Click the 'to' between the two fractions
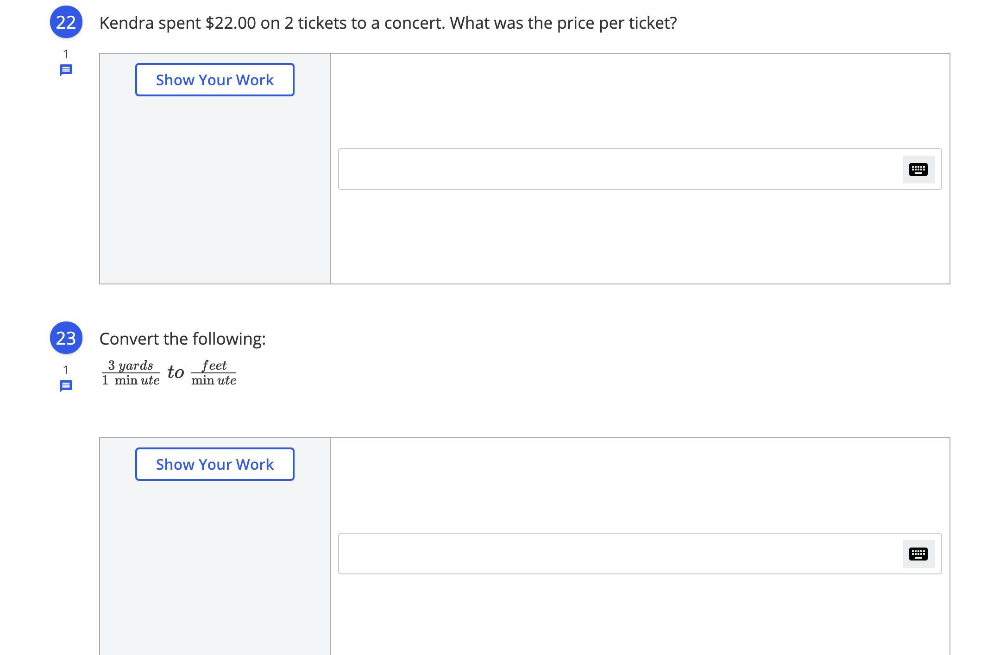1006x655 pixels. [176, 372]
